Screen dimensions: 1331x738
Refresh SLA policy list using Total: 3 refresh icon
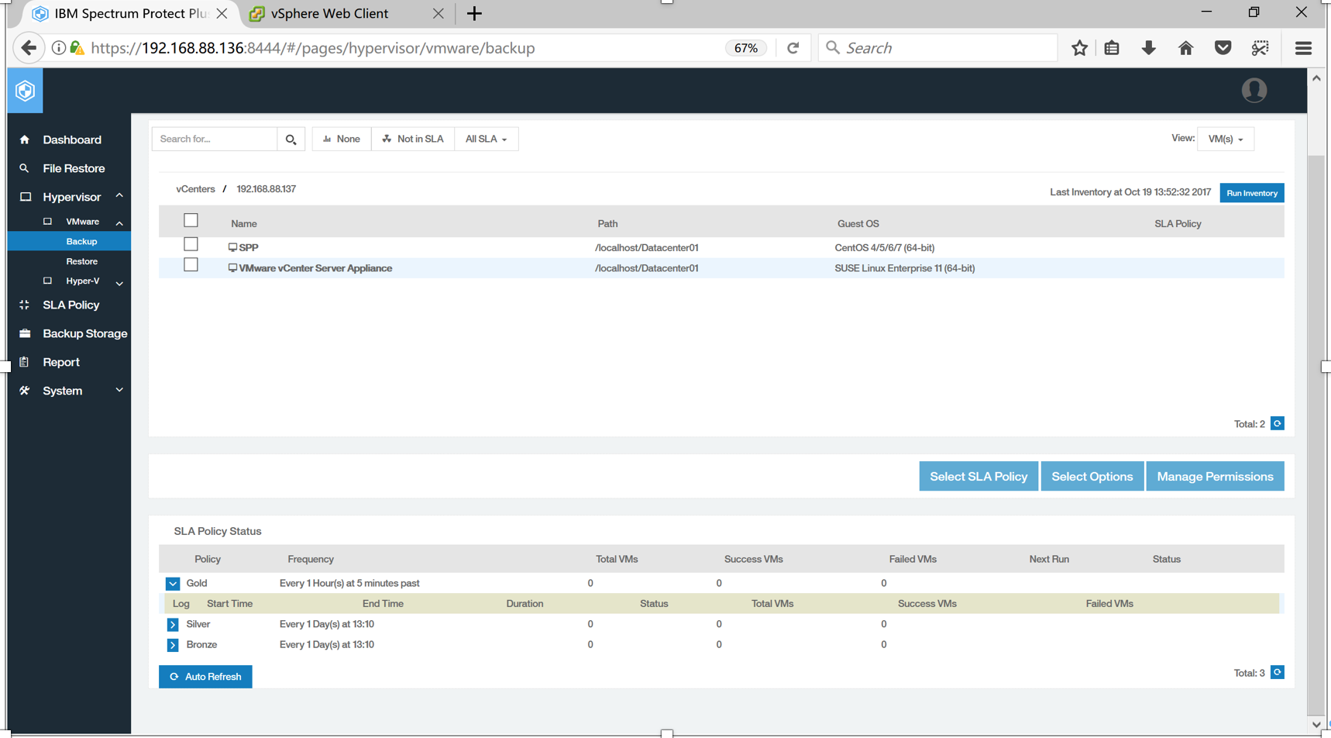1278,673
